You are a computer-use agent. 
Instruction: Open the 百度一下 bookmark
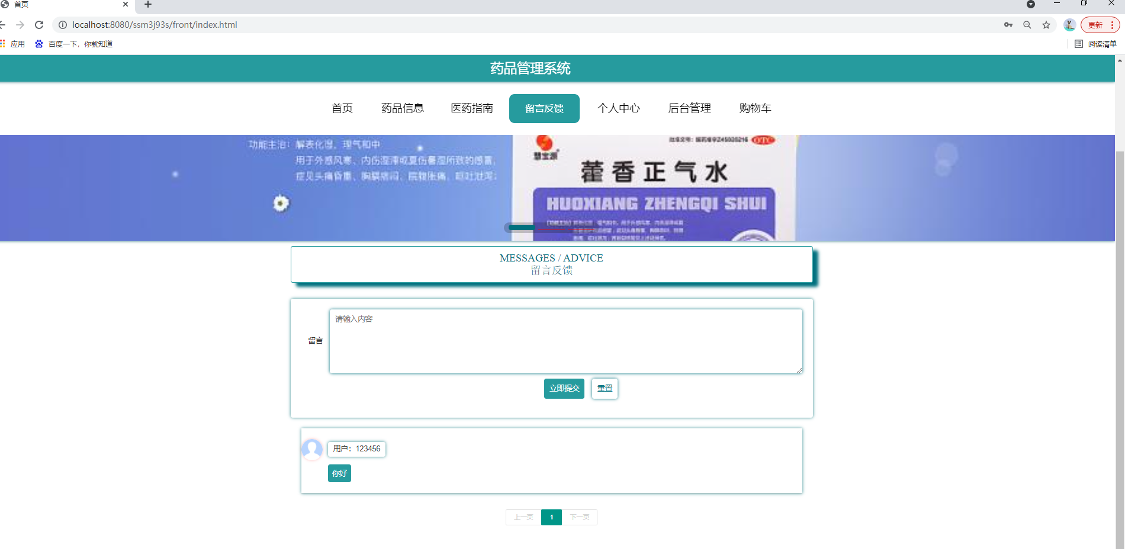pos(73,44)
